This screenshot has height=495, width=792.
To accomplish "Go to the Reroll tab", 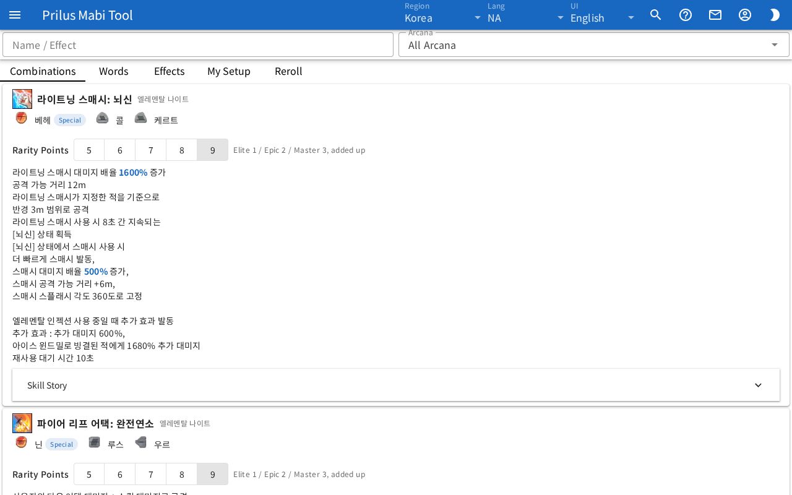I will (x=288, y=71).
